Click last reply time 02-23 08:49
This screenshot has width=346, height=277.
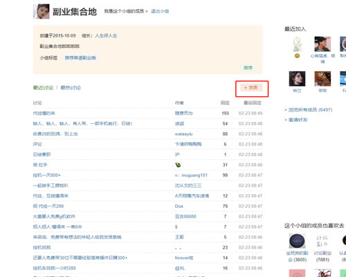251,113
